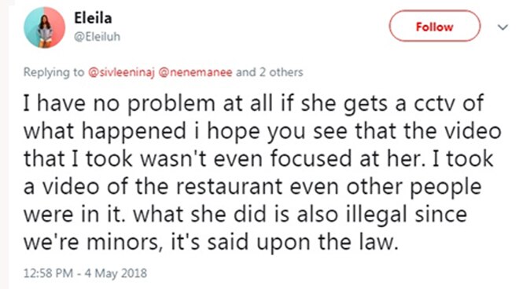
Task: Open the Eleila display name profile
Action: click(93, 18)
